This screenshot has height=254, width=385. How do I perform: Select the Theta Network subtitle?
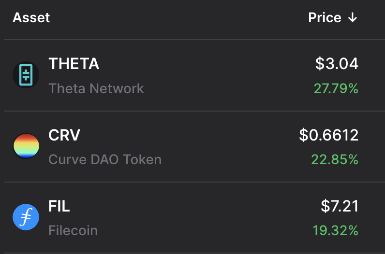[x=96, y=88]
